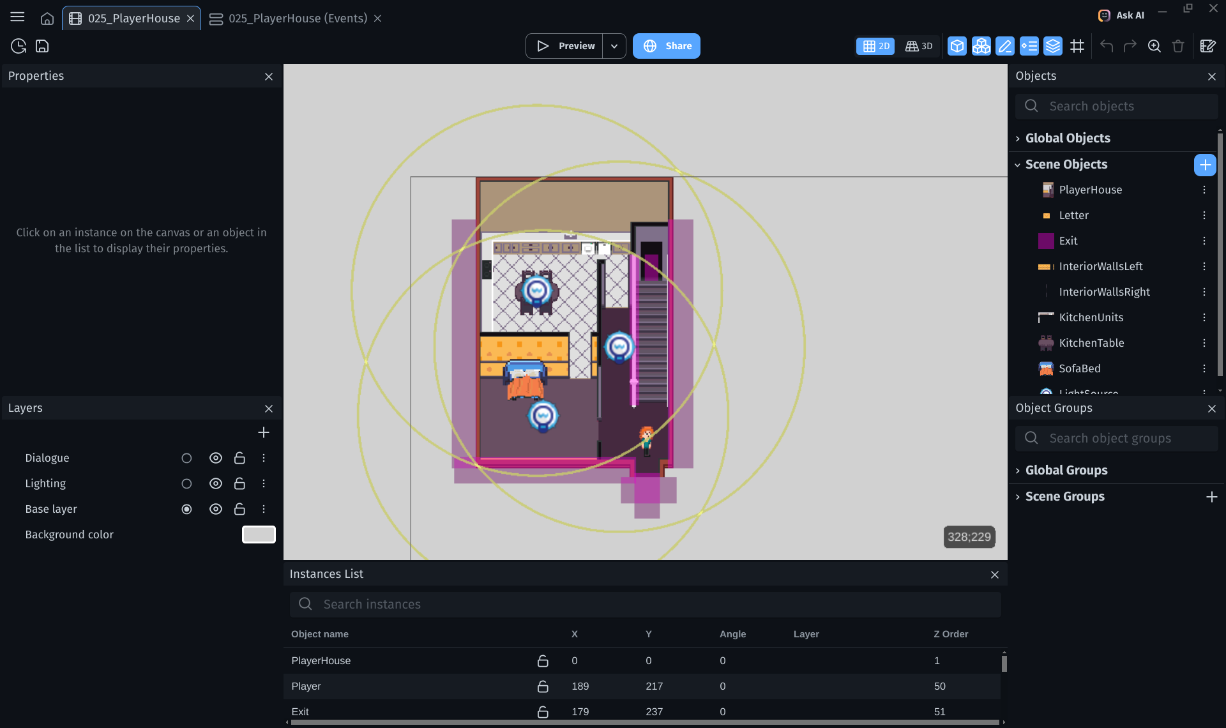Lock the Base layer
The height and width of the screenshot is (728, 1226).
pyautogui.click(x=239, y=509)
